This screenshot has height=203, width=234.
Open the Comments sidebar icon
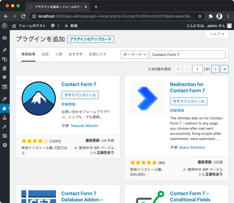(5, 77)
